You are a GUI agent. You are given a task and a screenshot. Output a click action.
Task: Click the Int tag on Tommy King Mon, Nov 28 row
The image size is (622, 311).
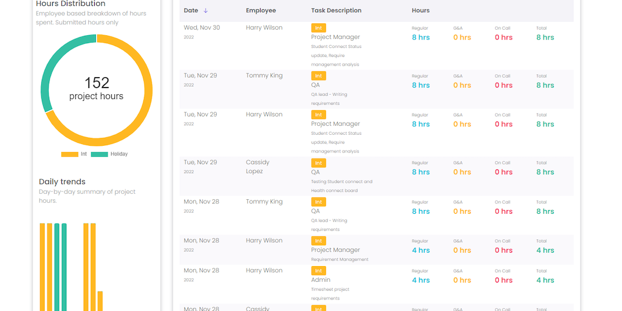click(x=318, y=202)
